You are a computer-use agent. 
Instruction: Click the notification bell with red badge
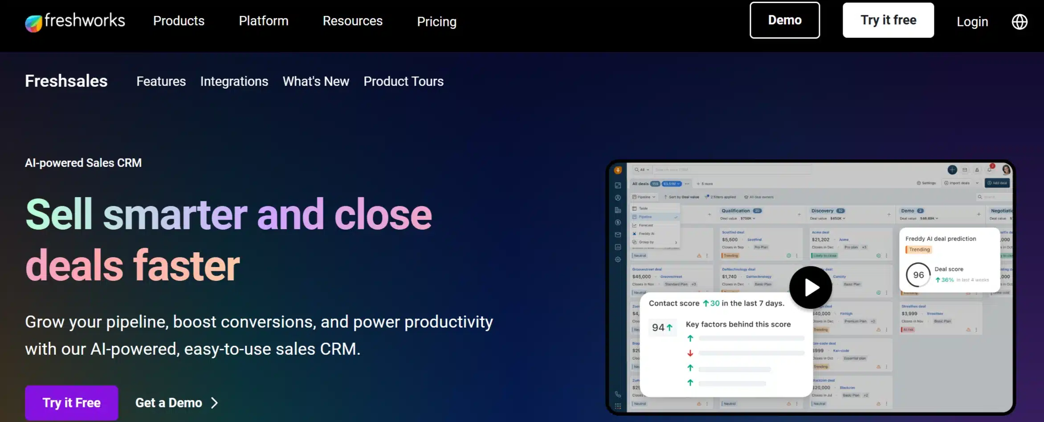pyautogui.click(x=990, y=168)
